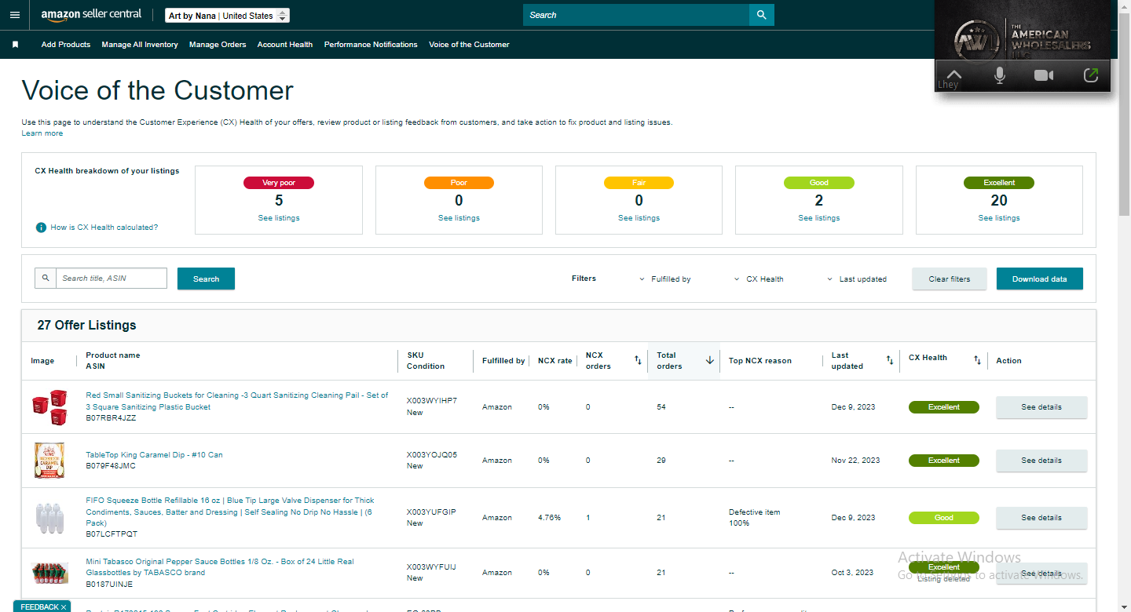
Task: Open the Learn more link
Action: (x=42, y=133)
